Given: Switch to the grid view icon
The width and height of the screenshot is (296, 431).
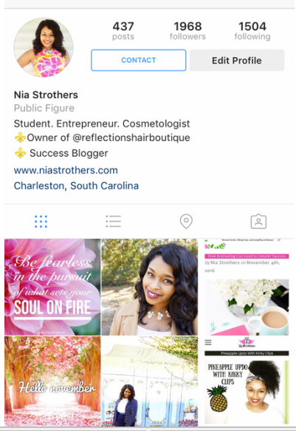Looking at the screenshot, I should click(41, 222).
